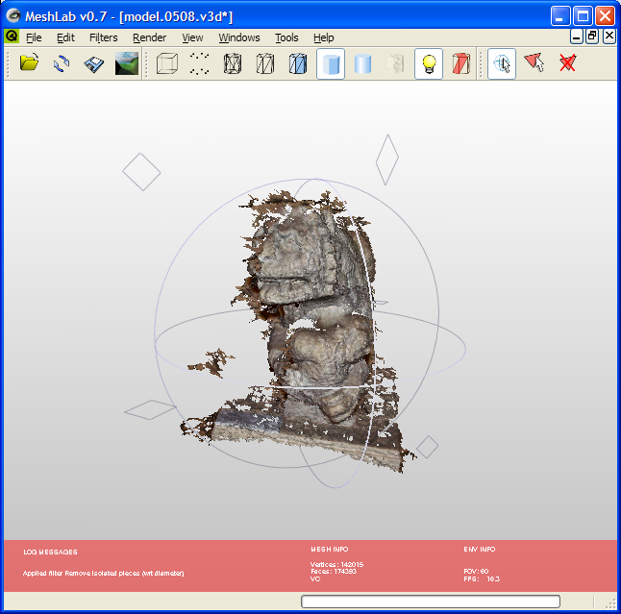Select Points render mode
Viewport: 621px width, 614px height.
pos(200,64)
